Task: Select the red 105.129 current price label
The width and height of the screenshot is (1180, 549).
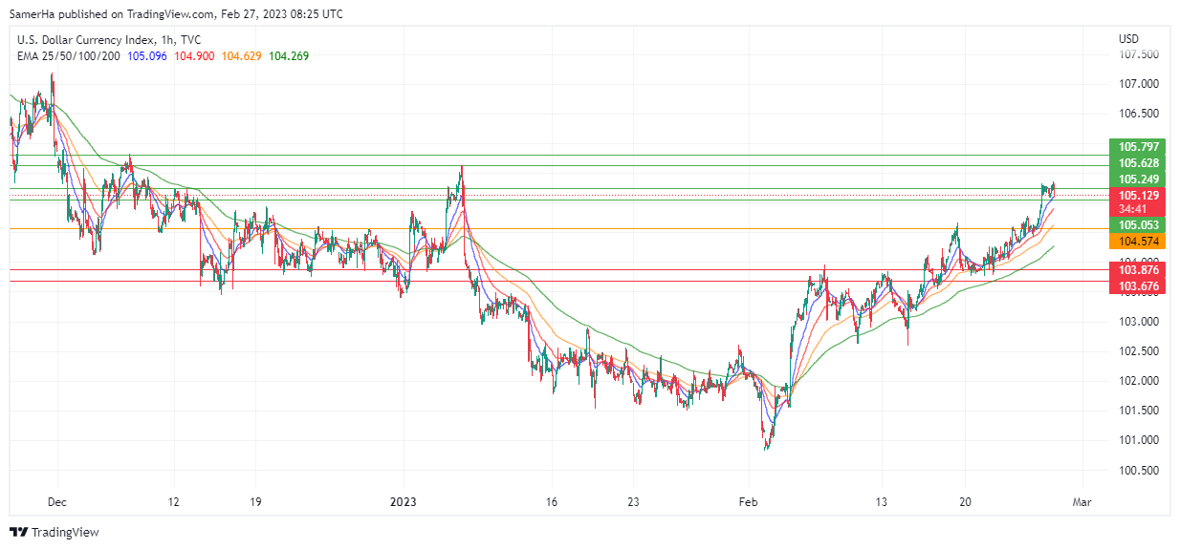Action: click(x=1139, y=196)
